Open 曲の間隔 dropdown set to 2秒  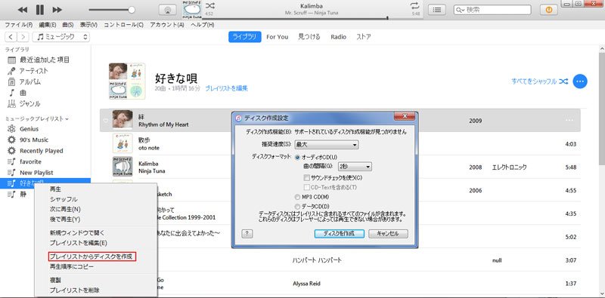click(355, 167)
